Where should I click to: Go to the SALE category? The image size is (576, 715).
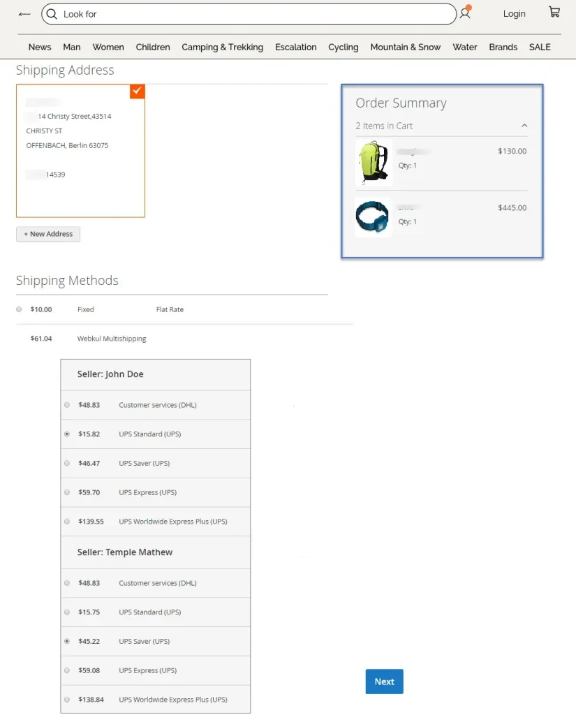point(540,47)
